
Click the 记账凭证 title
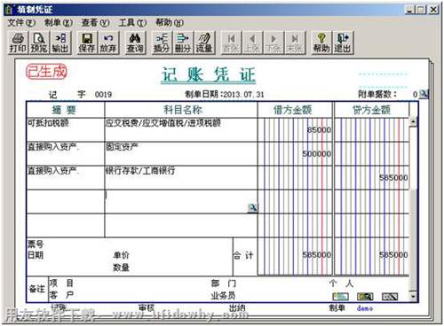(208, 74)
